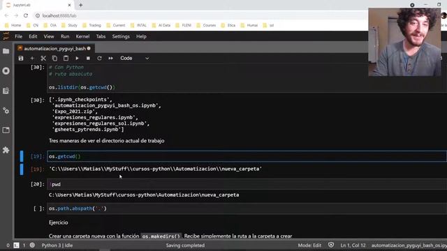Open the Extension Manager puzzle icon
The height and width of the screenshot is (251, 447).
click(x=6, y=150)
